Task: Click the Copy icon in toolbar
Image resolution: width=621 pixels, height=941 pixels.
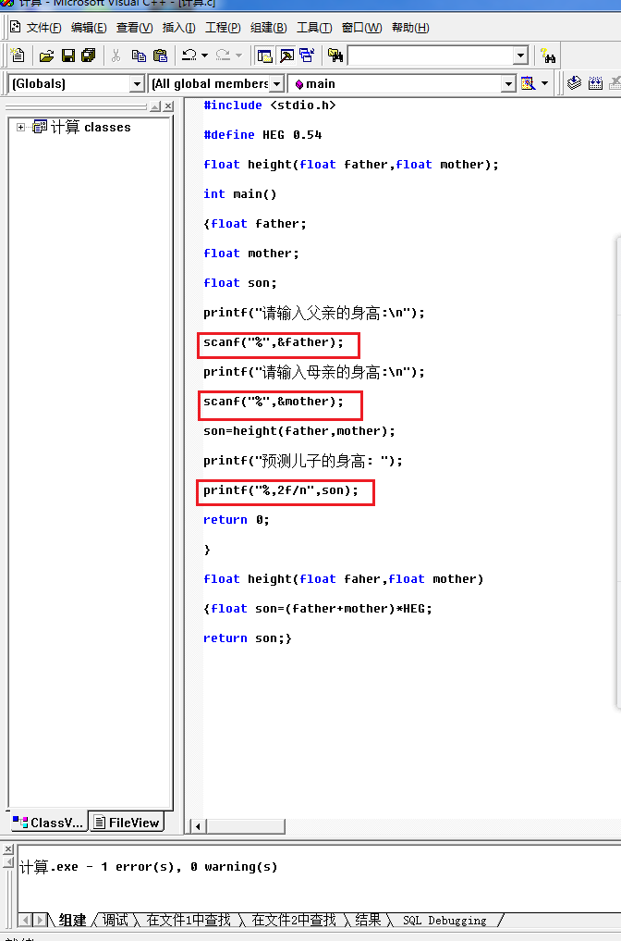Action: pos(139,56)
